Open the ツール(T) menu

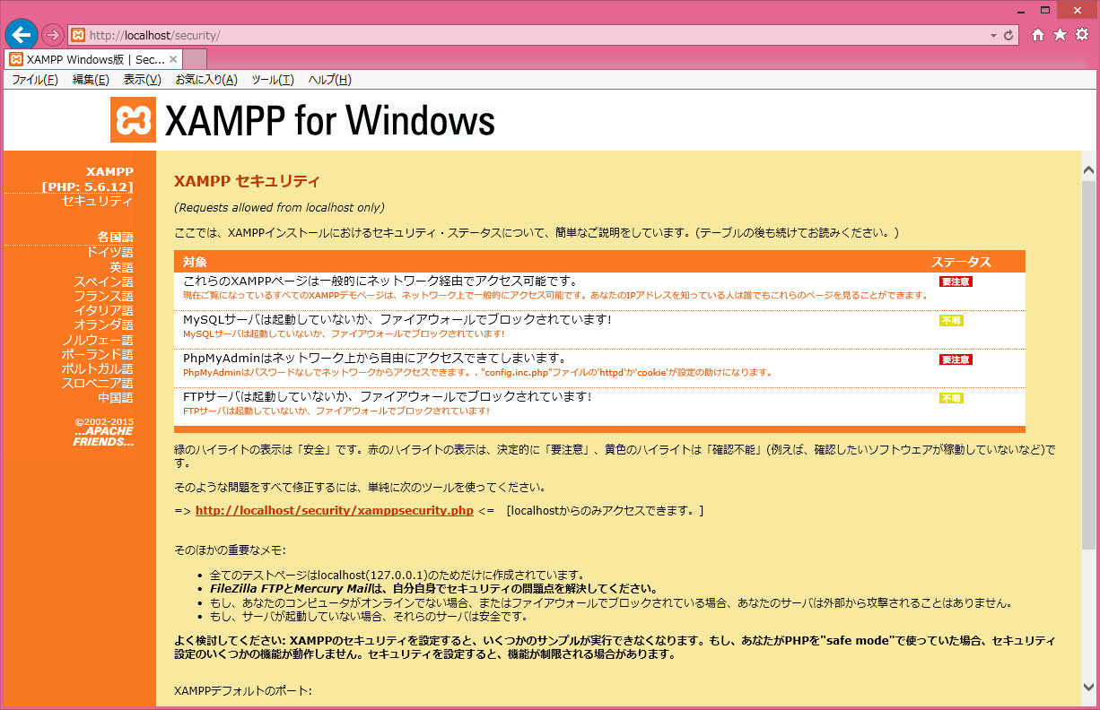click(272, 80)
